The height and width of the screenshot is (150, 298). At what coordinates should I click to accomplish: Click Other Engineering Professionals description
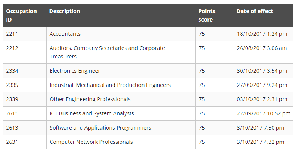coord(90,99)
